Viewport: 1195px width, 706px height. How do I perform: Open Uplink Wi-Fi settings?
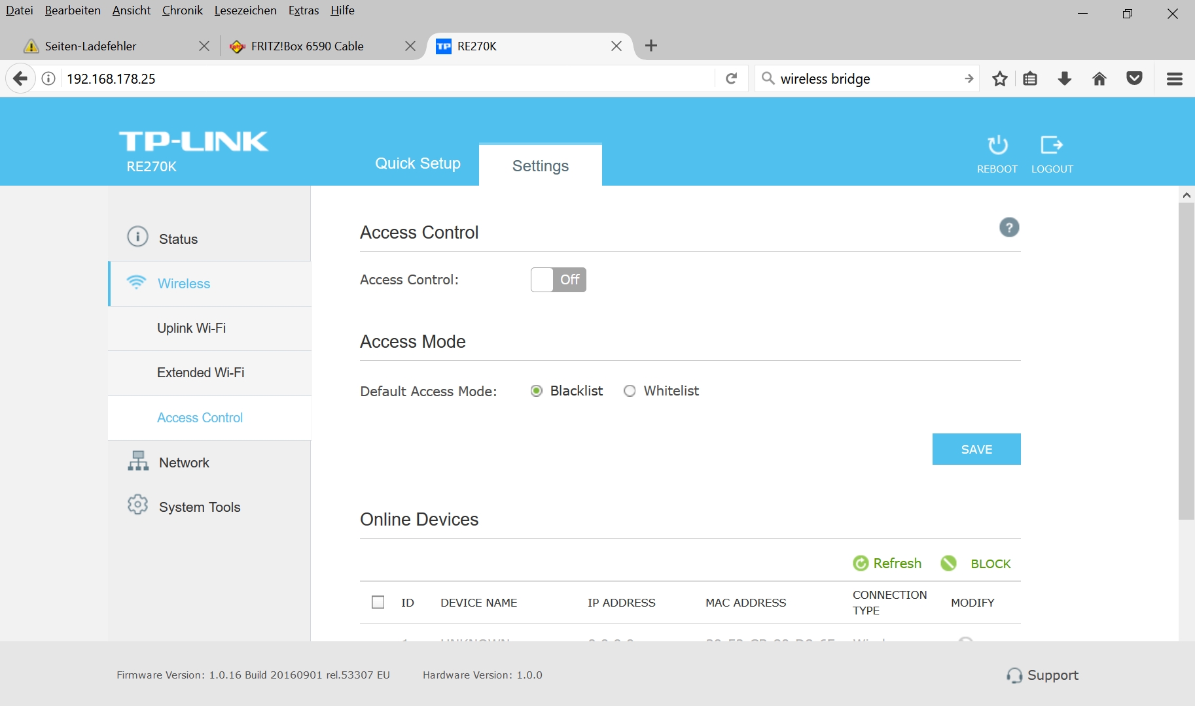[x=209, y=328]
